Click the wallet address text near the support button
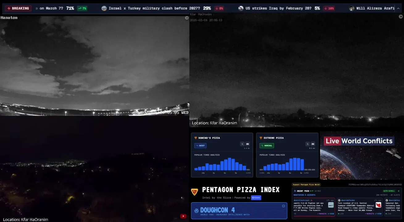This screenshot has width=404, height=222. click(375, 185)
